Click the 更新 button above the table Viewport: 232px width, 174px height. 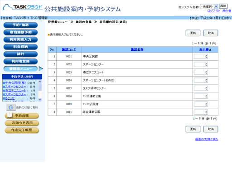[x=193, y=33]
